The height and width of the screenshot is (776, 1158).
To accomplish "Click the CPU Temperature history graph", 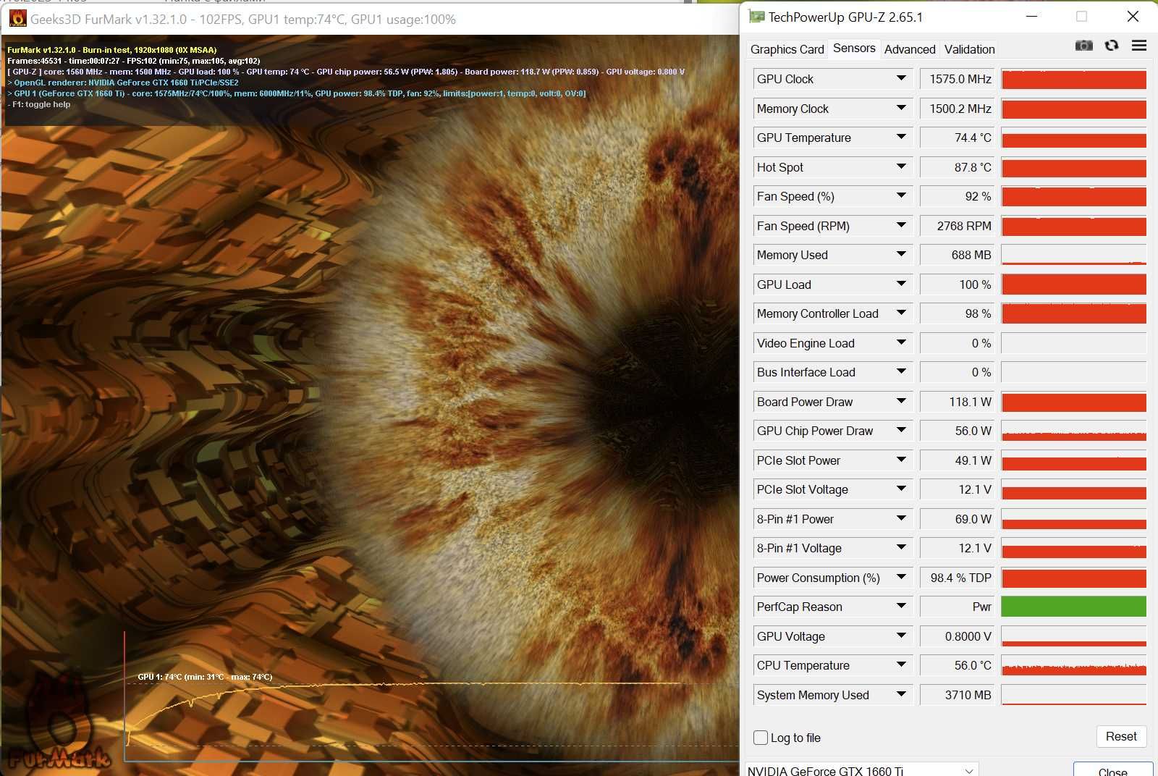I will [1074, 665].
